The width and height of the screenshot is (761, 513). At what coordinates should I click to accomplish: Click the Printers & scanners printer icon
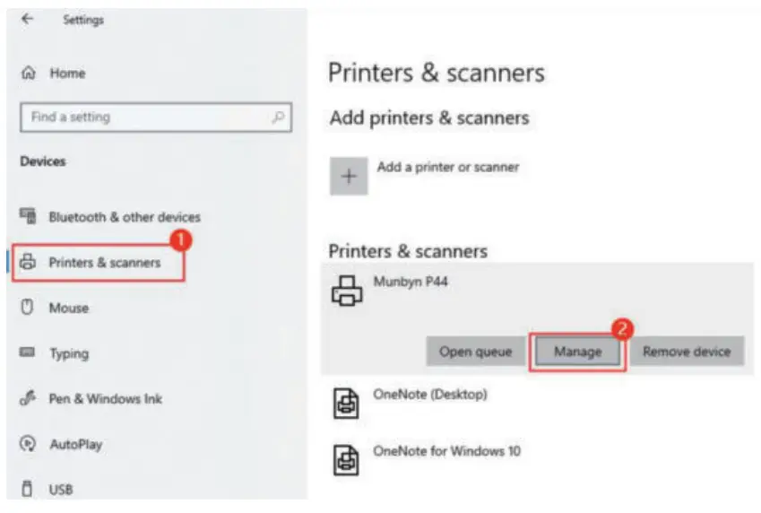tap(28, 263)
